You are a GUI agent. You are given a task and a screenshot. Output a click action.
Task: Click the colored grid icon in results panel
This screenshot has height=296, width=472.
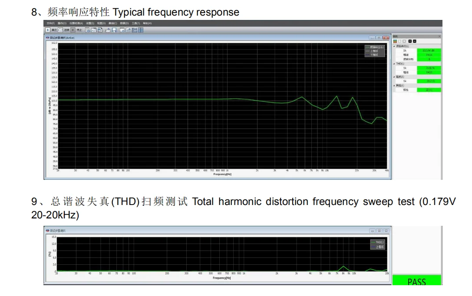click(395, 41)
